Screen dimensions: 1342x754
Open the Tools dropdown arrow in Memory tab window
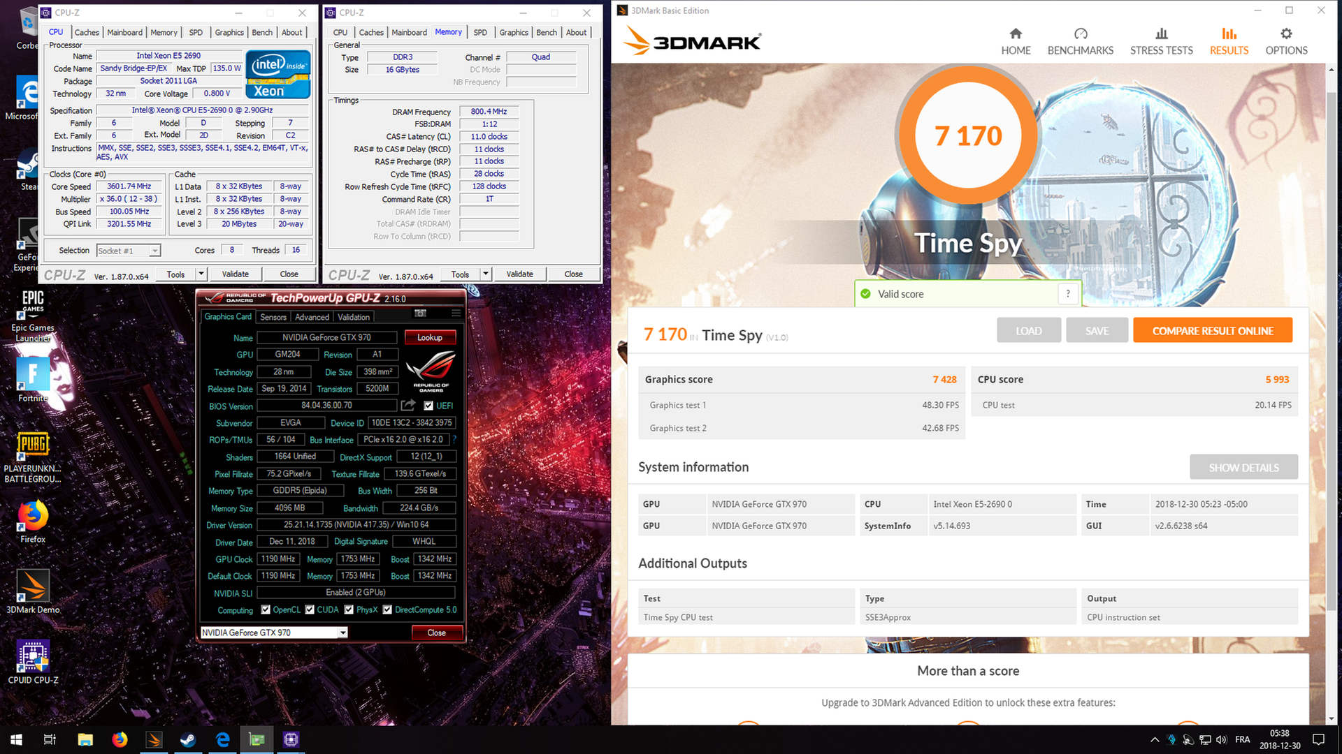[486, 274]
